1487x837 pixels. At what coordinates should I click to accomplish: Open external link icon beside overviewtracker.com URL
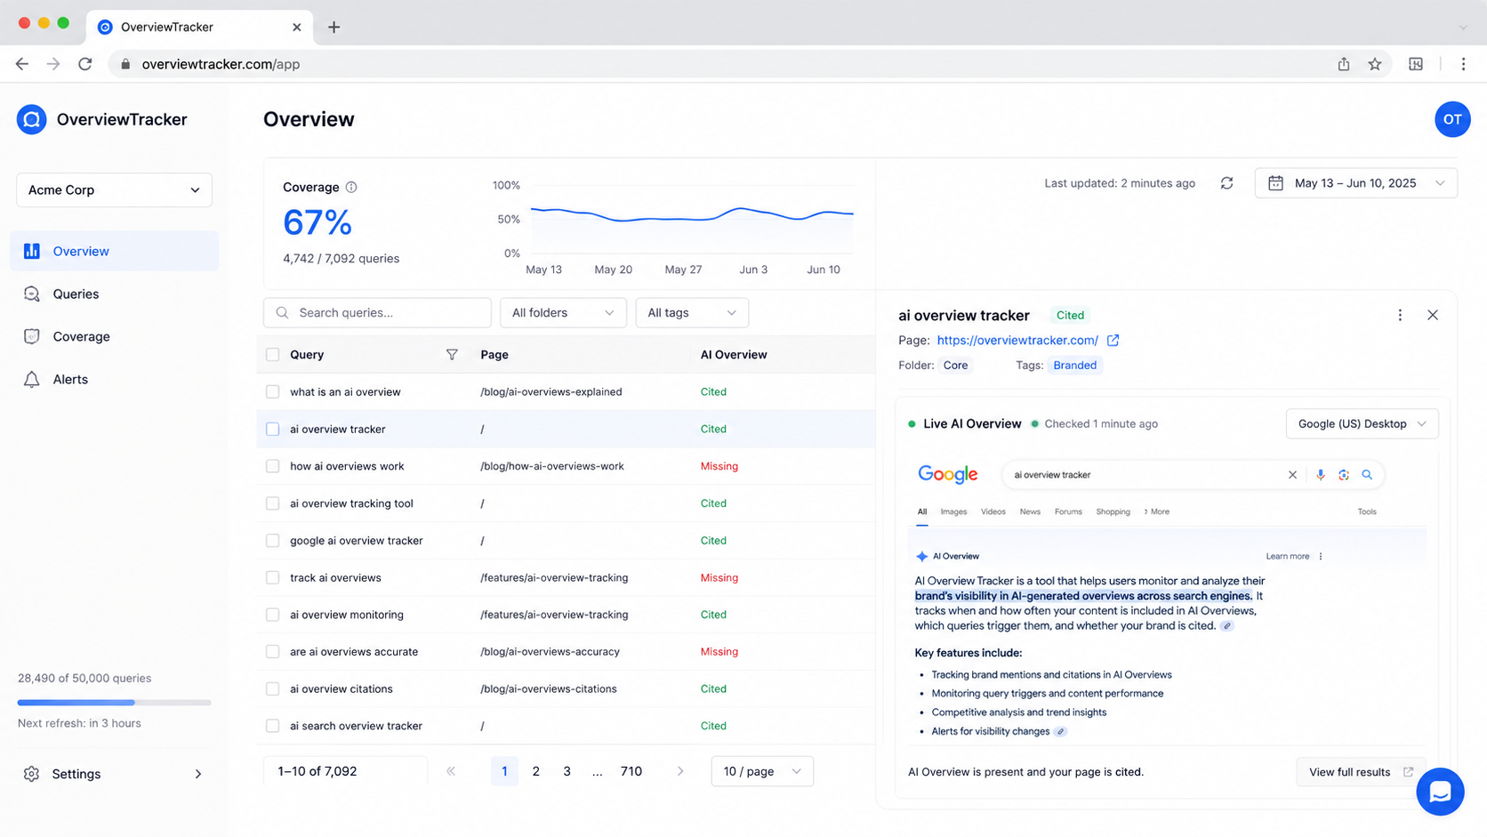pyautogui.click(x=1113, y=341)
